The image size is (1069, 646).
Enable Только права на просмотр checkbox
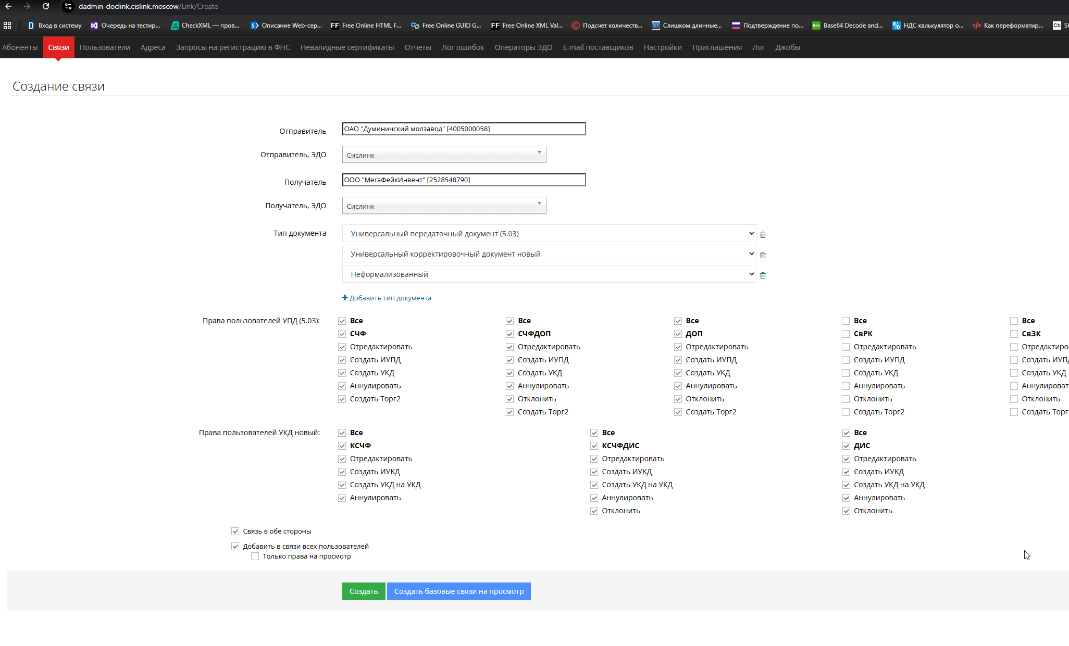pos(255,556)
